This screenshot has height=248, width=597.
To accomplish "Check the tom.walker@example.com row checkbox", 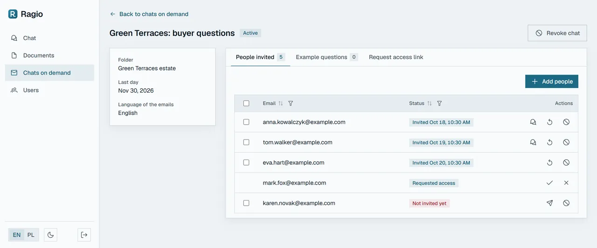I will (x=246, y=142).
